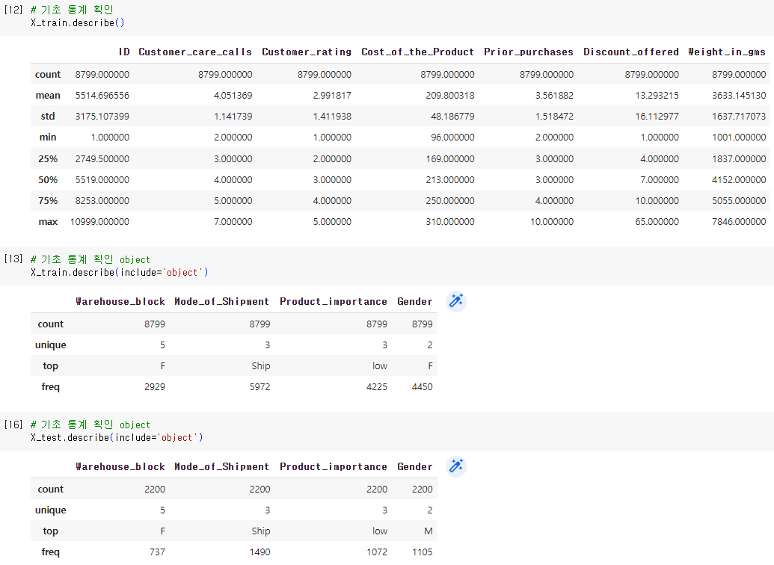Click Cost_of_the_Product mean 209.800318
Image resolution: width=774 pixels, height=565 pixels.
point(450,95)
